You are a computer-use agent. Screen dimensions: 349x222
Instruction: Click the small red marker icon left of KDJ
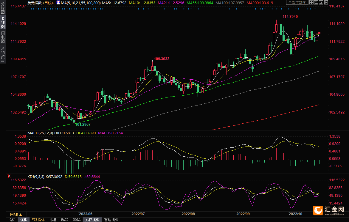(x=9, y=177)
